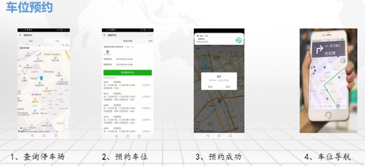Switch to the 地图 tab
365x166 pixels.
(31, 41)
